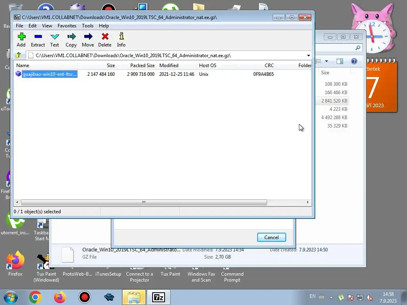Sort by Name column header
407x305 pixels.
click(45, 66)
